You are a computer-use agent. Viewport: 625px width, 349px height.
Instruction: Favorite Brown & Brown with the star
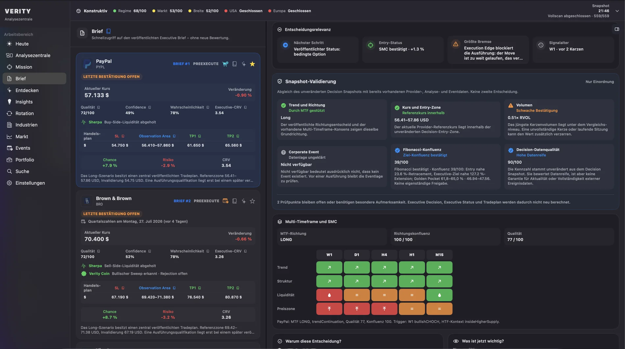252,201
